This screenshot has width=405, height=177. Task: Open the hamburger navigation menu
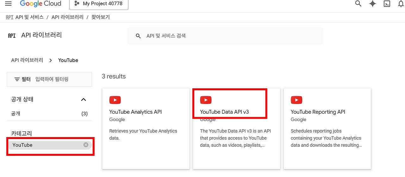pyautogui.click(x=8, y=3)
